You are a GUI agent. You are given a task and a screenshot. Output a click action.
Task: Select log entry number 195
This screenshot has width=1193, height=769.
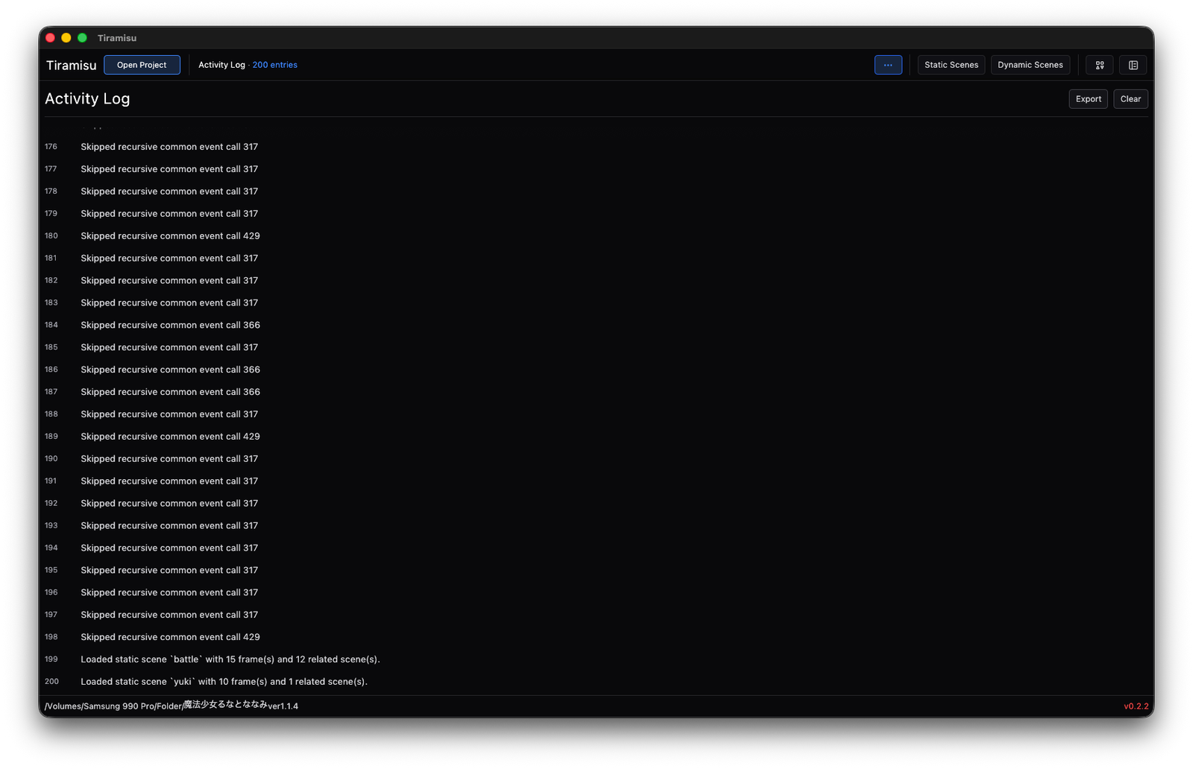pyautogui.click(x=596, y=570)
